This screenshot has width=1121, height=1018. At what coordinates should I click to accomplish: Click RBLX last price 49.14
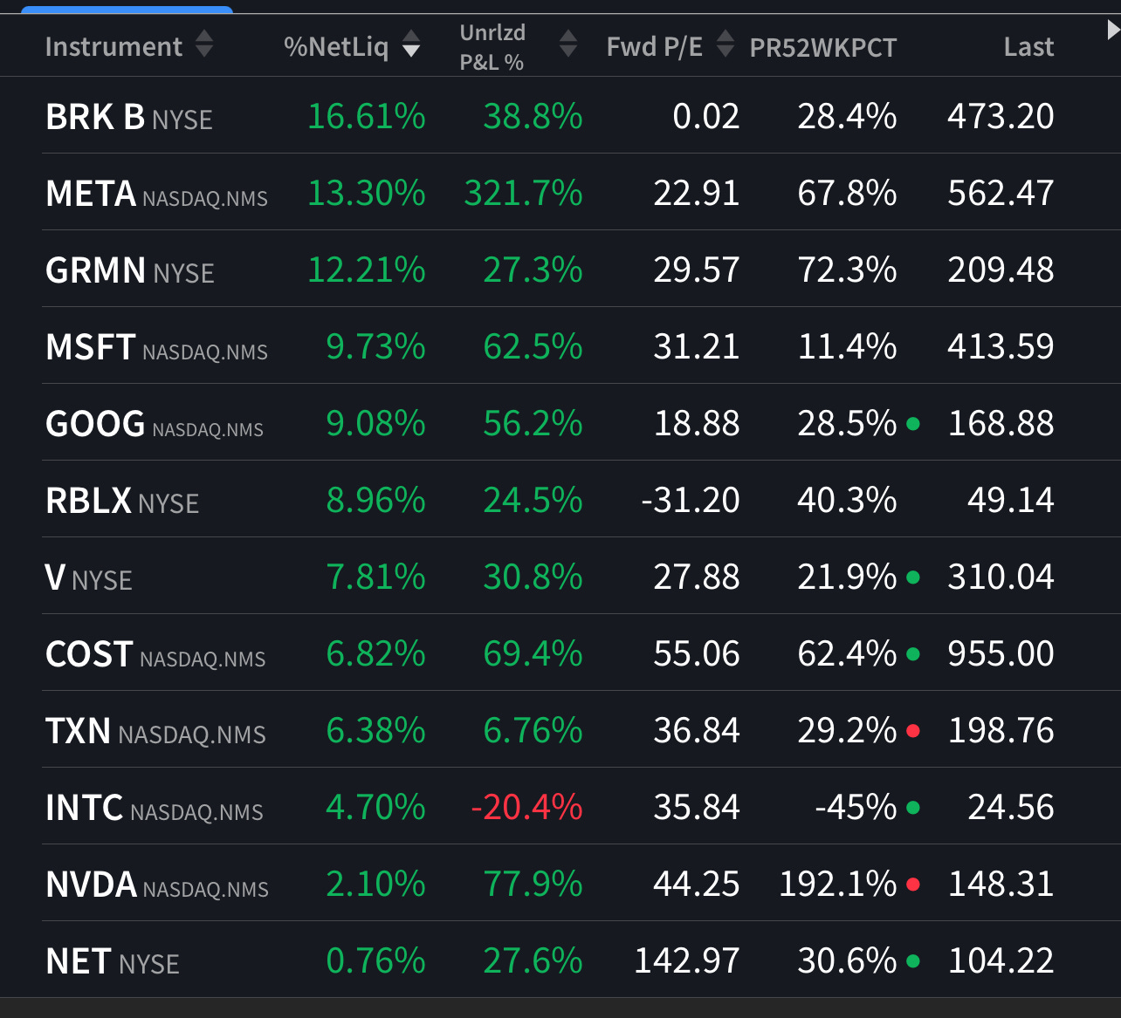(1011, 500)
